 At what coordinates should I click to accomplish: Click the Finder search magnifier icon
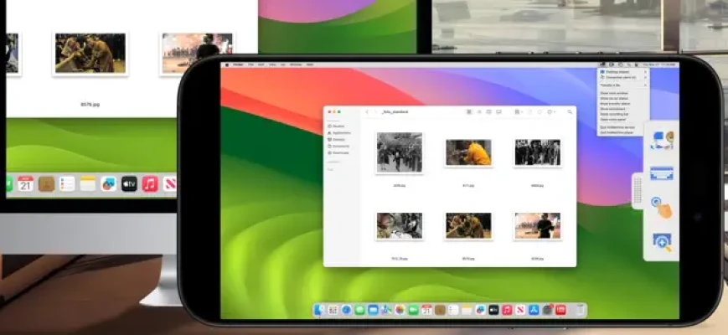pos(570,111)
